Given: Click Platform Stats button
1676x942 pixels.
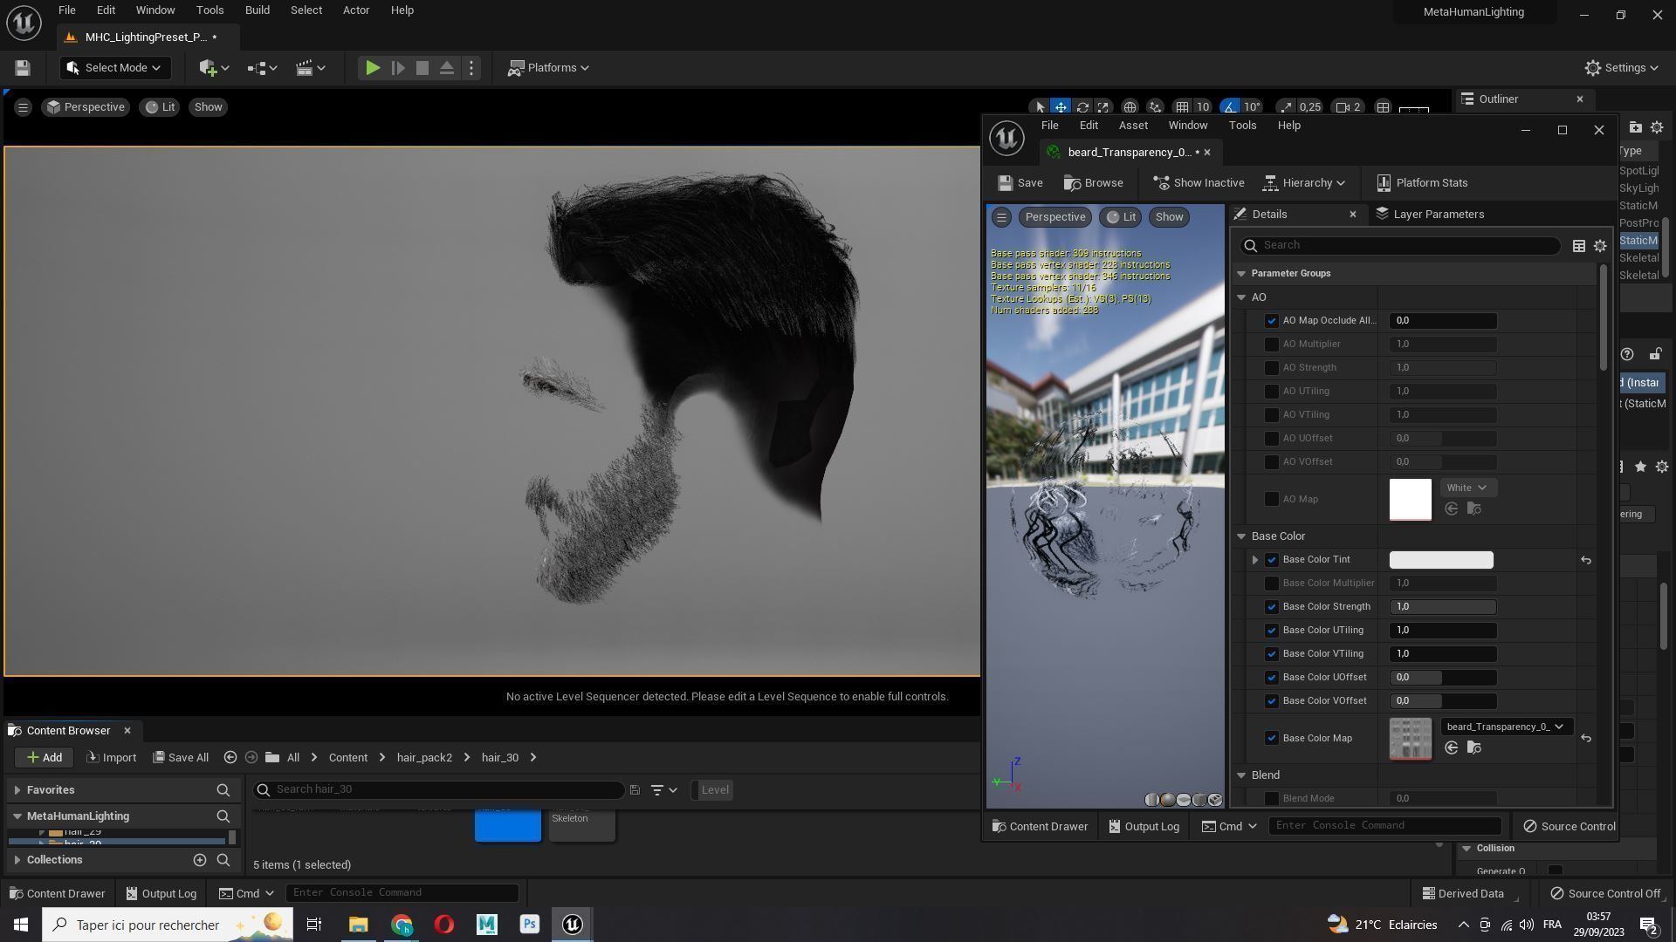Looking at the screenshot, I should pyautogui.click(x=1422, y=183).
